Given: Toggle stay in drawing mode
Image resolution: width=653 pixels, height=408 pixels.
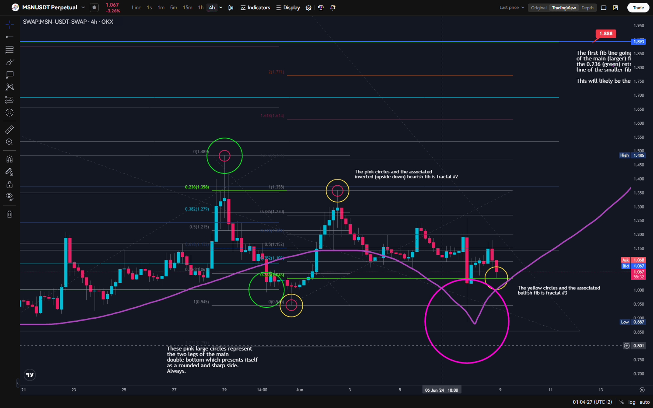Looking at the screenshot, I should point(10,172).
